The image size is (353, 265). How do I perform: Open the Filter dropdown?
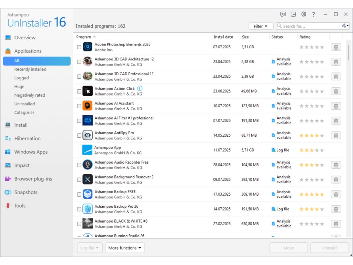point(261,26)
